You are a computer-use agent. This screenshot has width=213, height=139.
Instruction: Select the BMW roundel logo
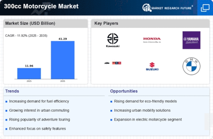coord(191,66)
